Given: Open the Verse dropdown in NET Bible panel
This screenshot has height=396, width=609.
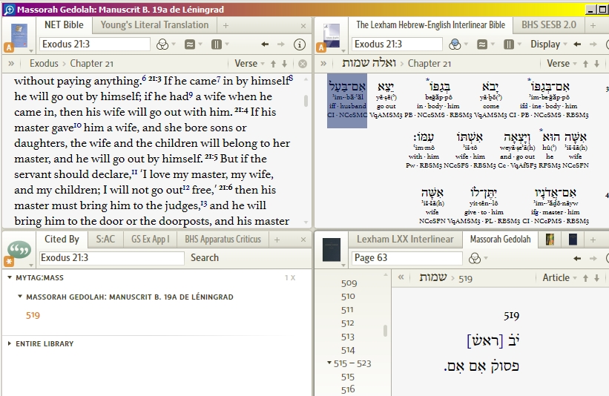Looking at the screenshot, I should point(249,63).
